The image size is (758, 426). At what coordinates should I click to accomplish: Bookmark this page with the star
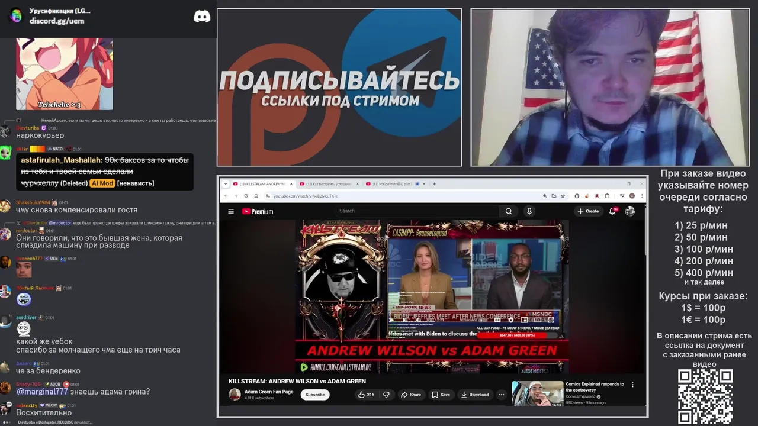563,196
